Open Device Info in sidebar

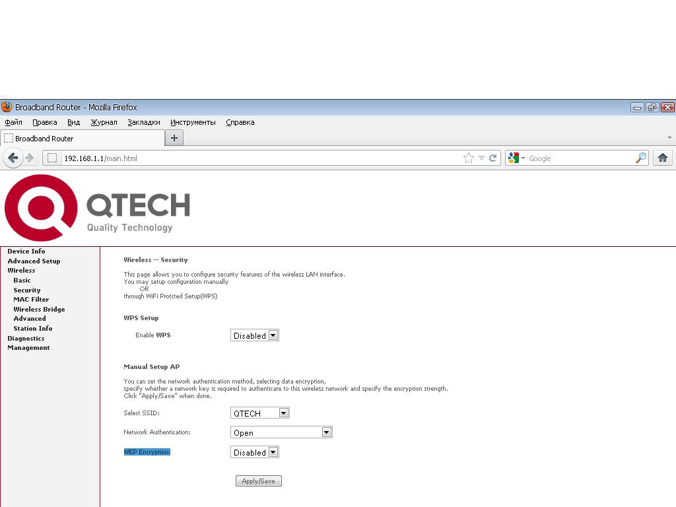pyautogui.click(x=26, y=252)
